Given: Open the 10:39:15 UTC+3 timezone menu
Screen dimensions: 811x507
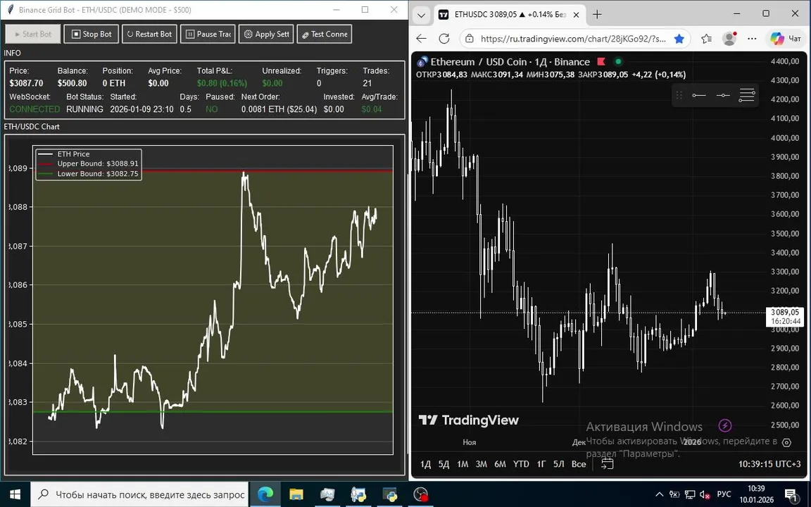Looking at the screenshot, I should coord(769,464).
